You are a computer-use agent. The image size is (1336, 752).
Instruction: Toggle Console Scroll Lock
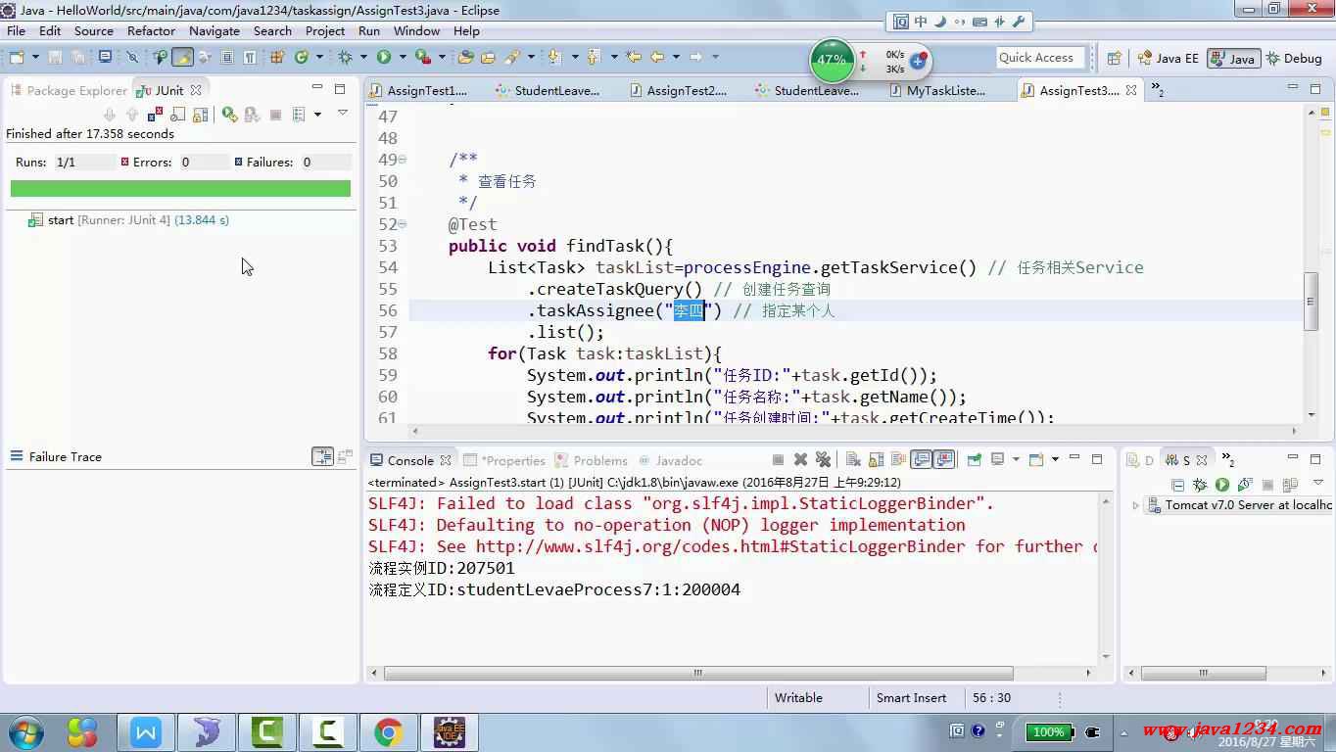876,459
